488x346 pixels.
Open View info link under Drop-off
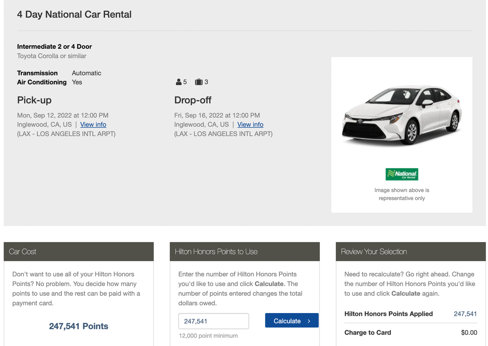(x=250, y=125)
